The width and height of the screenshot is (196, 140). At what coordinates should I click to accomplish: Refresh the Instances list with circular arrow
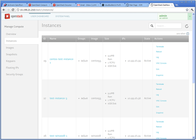187,26
